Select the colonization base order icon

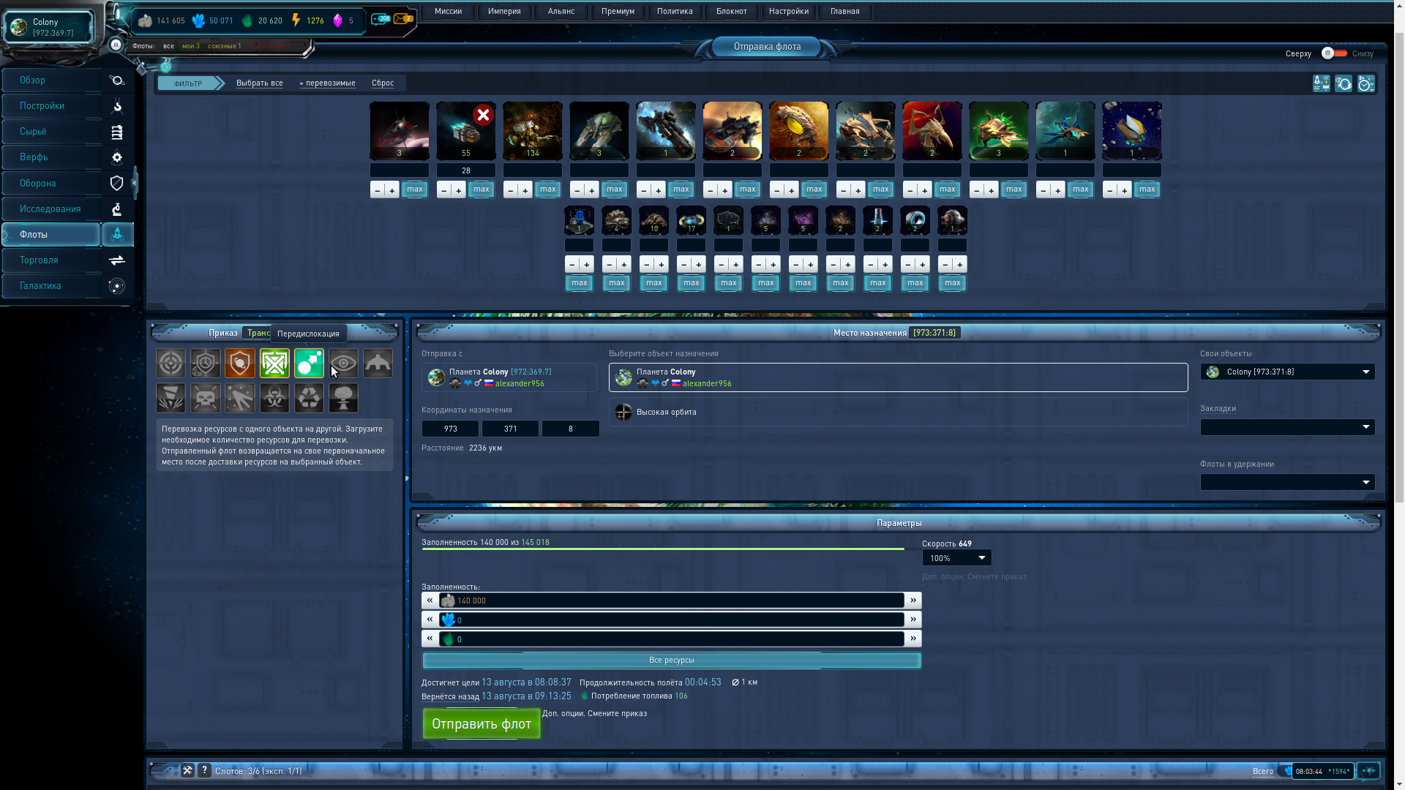coord(378,364)
